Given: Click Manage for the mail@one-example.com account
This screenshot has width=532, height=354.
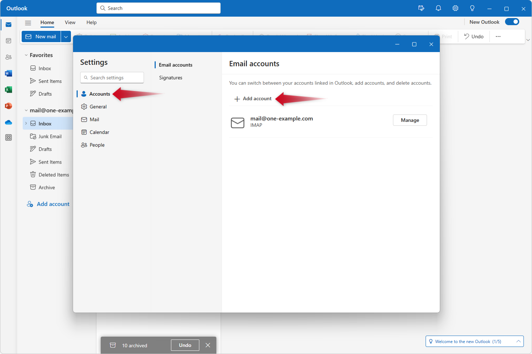Looking at the screenshot, I should (x=410, y=120).
